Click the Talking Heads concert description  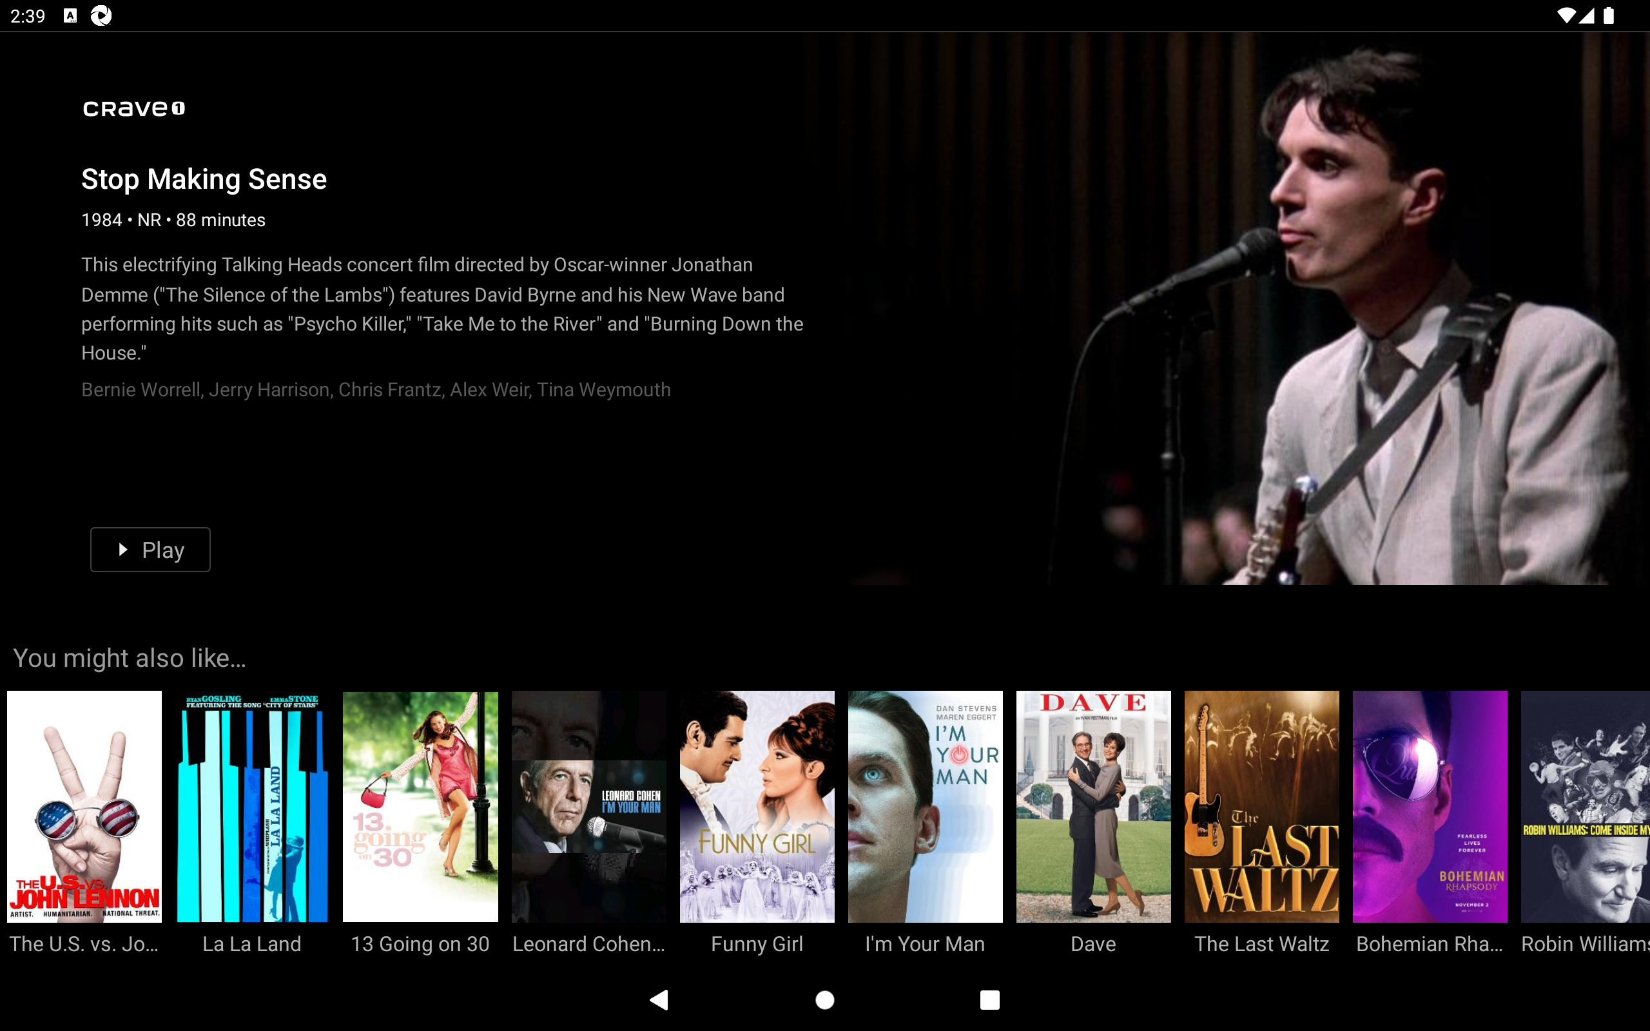click(x=443, y=309)
